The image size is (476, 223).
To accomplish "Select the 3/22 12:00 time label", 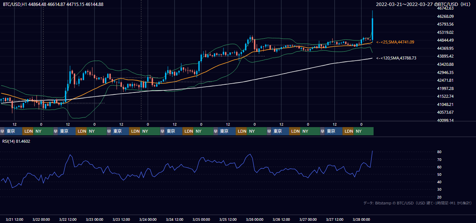I will (x=68, y=219).
